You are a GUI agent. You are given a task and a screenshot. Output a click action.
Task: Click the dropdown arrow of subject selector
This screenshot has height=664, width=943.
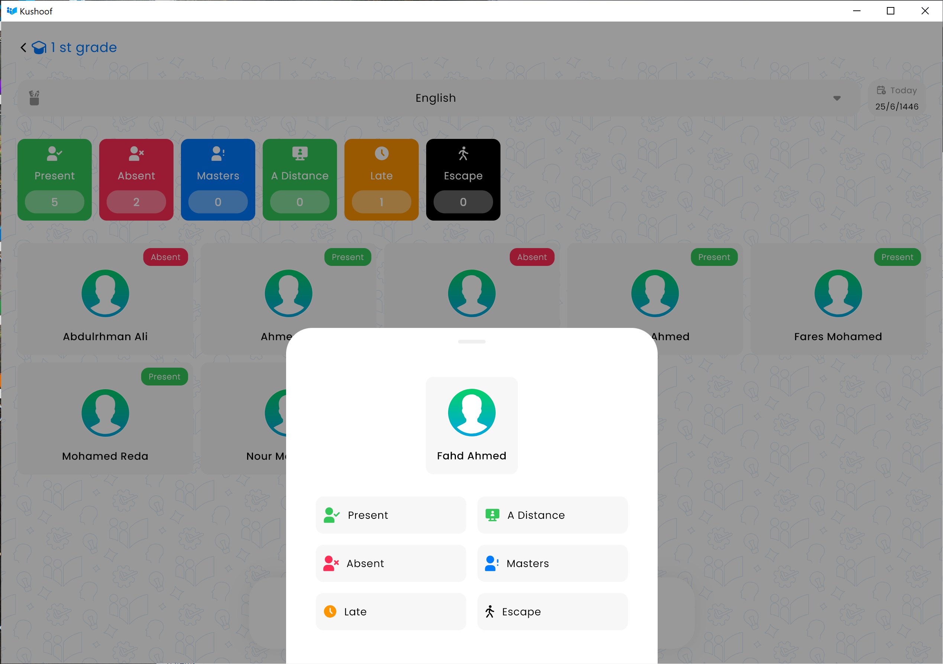(837, 98)
